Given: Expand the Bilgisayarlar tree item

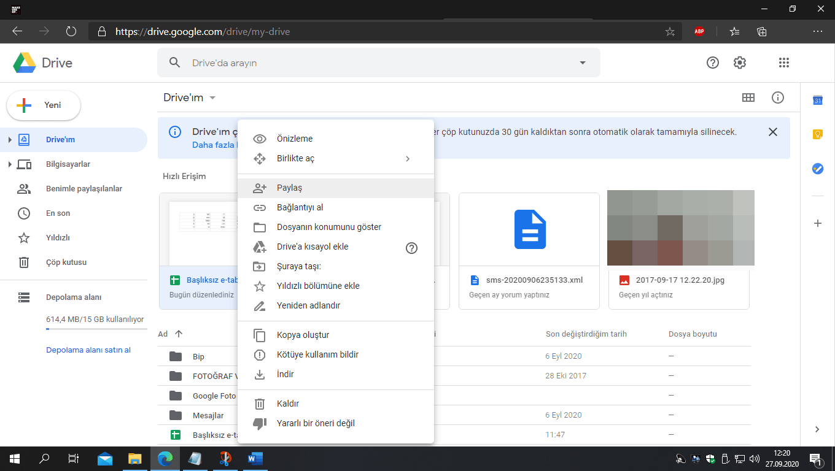Looking at the screenshot, I should [x=9, y=164].
